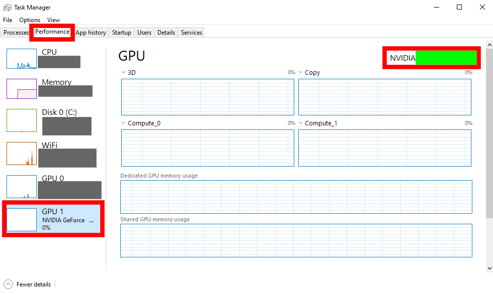493x295 pixels.
Task: Switch to the Details tab
Action: [166, 32]
